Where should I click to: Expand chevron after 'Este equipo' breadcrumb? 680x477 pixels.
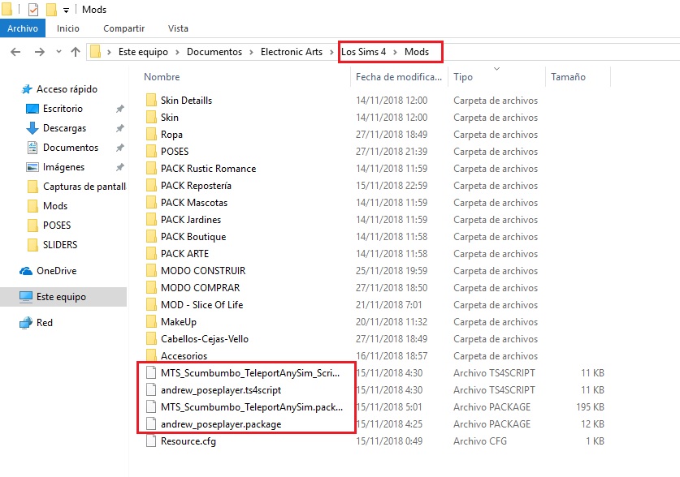(177, 53)
